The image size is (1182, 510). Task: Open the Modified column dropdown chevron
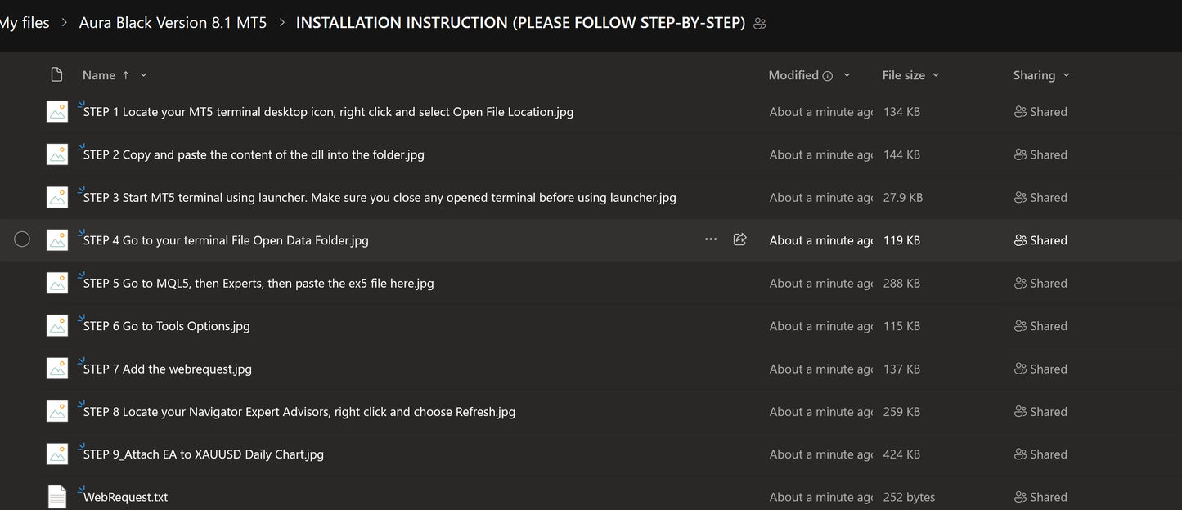click(847, 75)
